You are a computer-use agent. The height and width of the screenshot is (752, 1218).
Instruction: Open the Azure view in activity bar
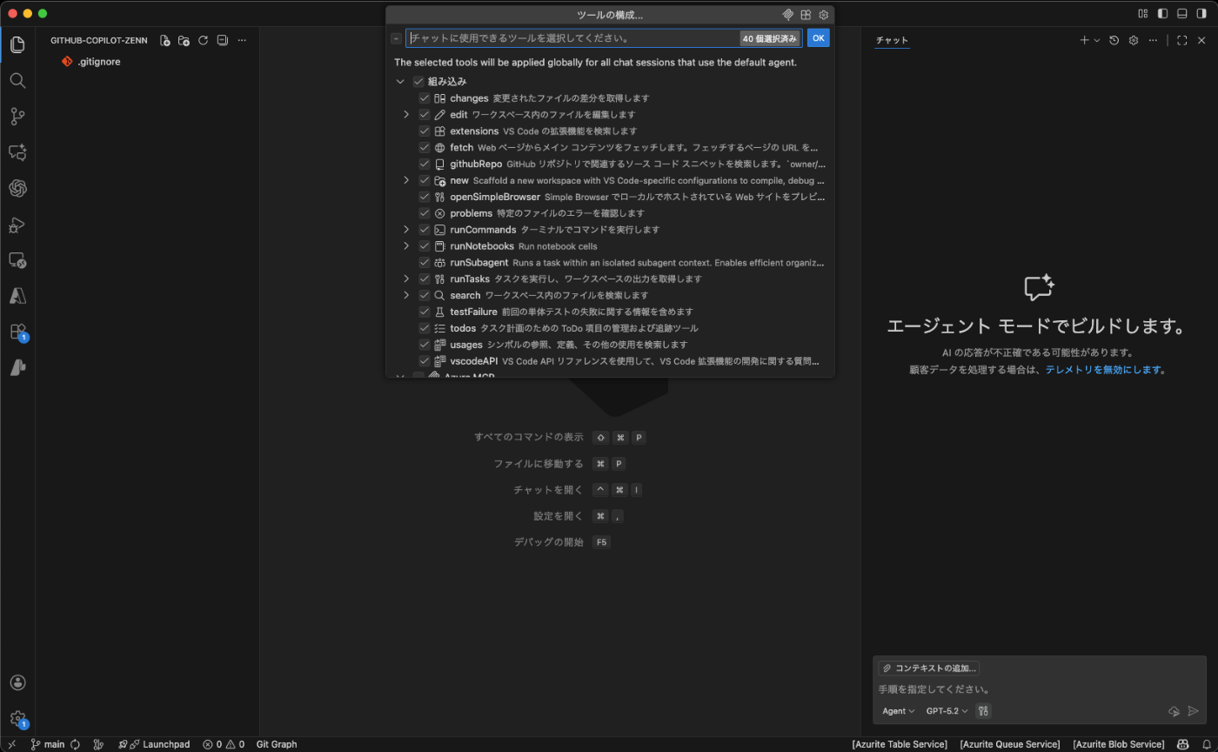pyautogui.click(x=17, y=296)
